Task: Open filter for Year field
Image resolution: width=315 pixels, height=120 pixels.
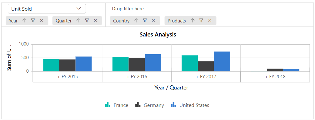Action: [33, 21]
